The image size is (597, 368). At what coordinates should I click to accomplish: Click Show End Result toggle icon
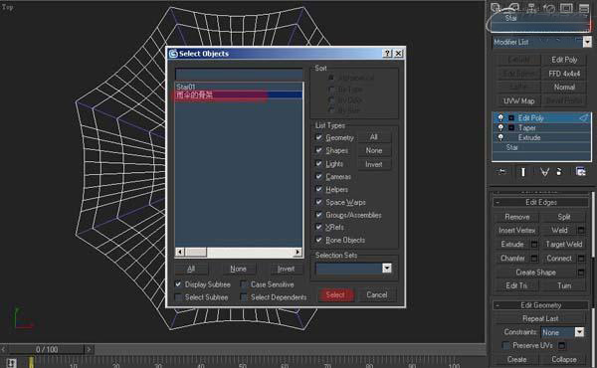pos(523,172)
